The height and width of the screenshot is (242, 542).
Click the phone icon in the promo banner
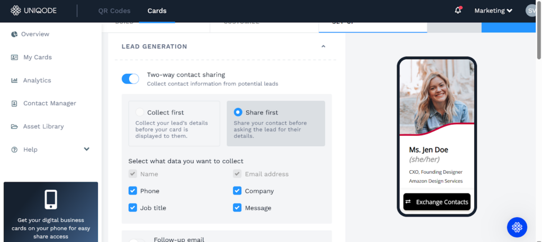[51, 200]
